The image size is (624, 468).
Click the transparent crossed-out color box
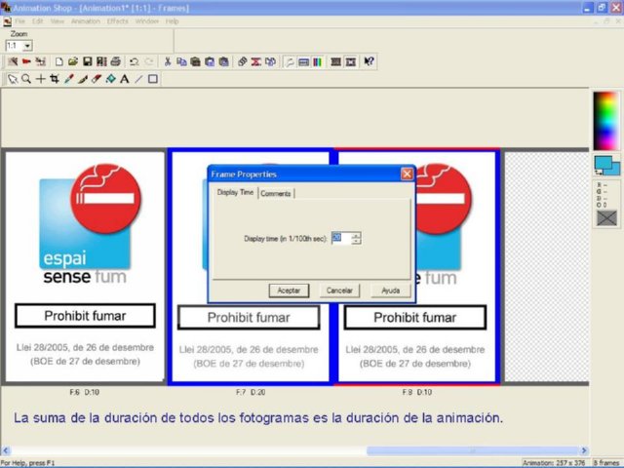point(606,218)
